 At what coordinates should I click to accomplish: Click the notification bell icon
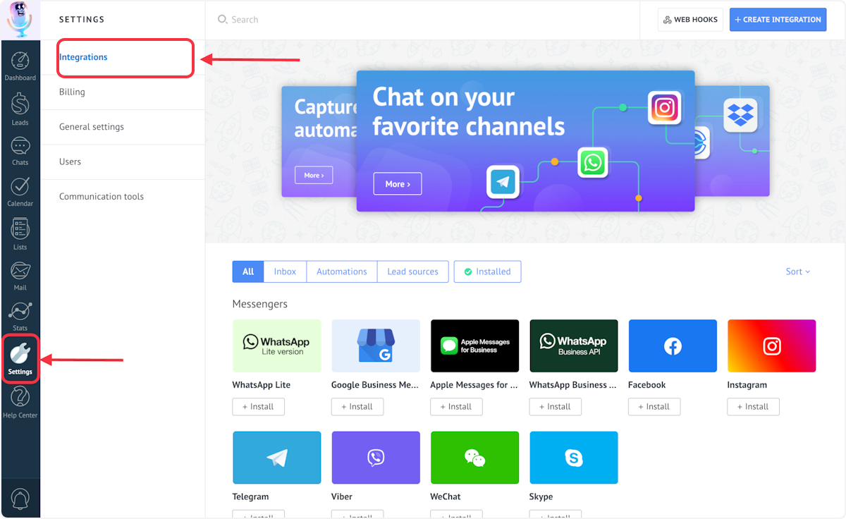20,499
